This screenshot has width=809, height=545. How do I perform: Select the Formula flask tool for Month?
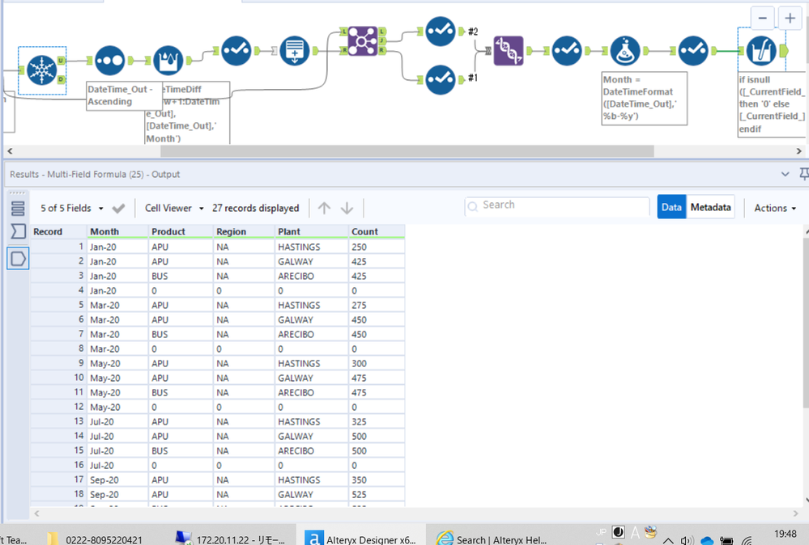625,50
